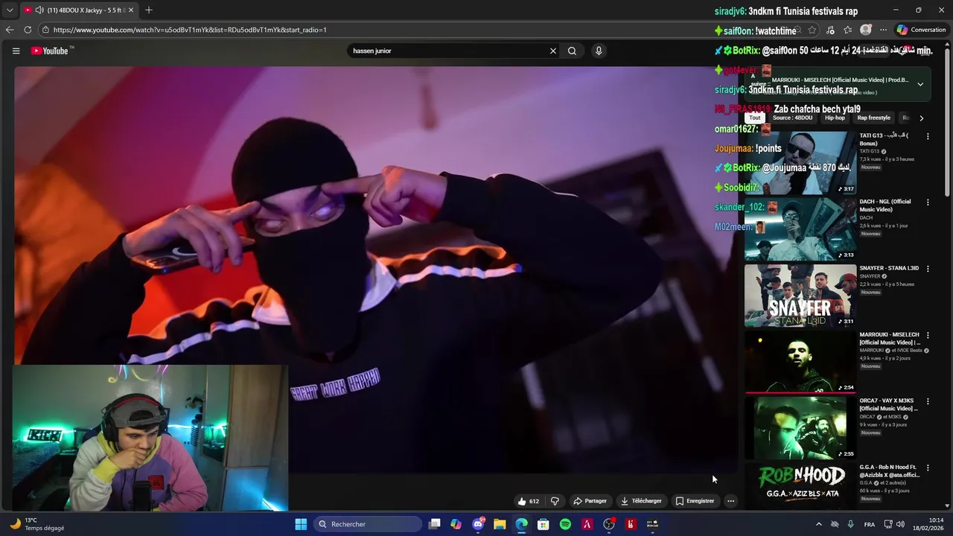Open options menu for TATI G13 video
953x536 pixels.
click(928, 136)
